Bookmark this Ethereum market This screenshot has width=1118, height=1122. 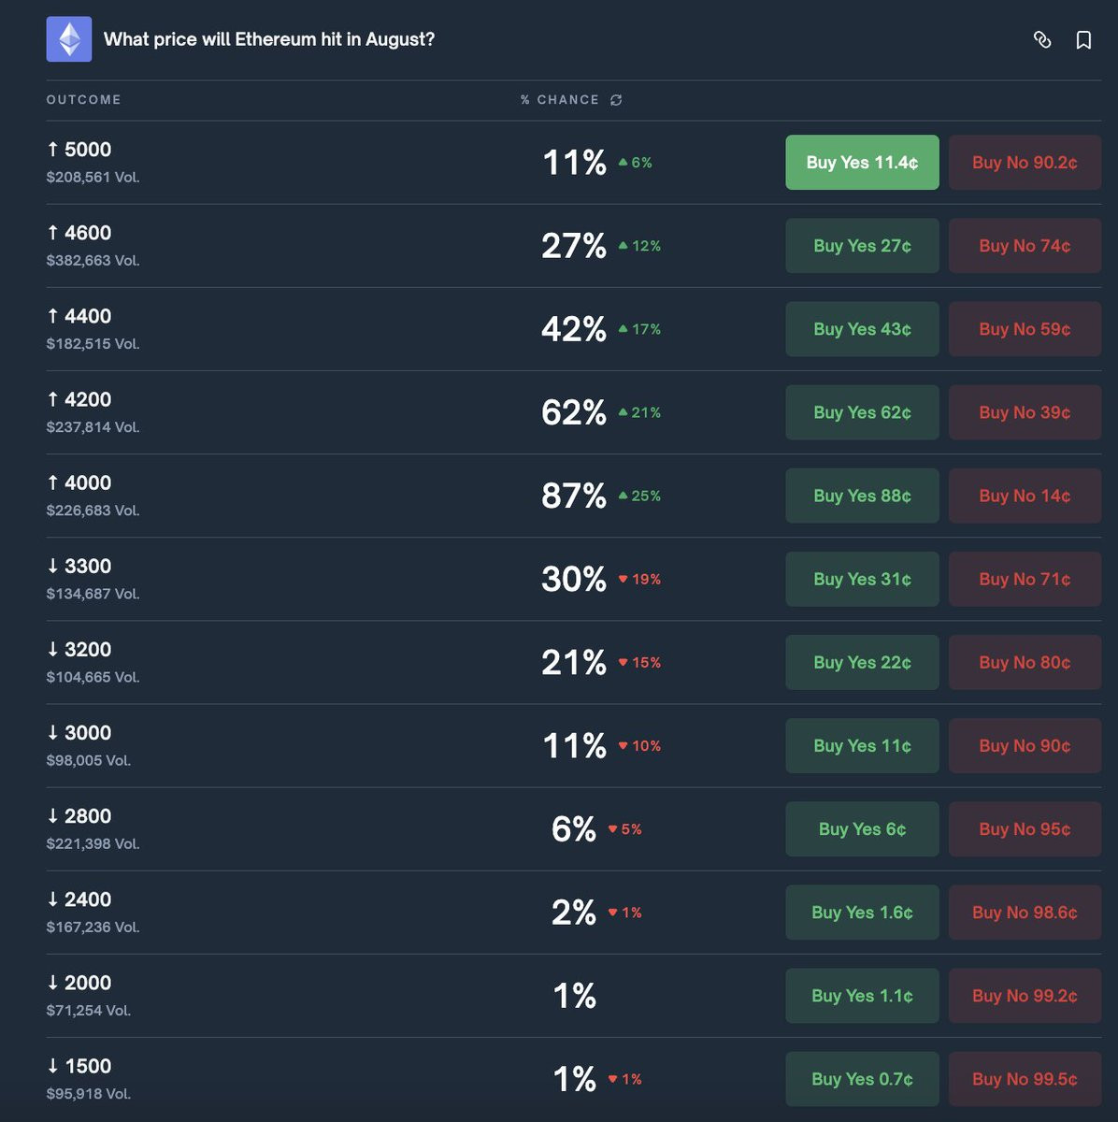coord(1083,39)
